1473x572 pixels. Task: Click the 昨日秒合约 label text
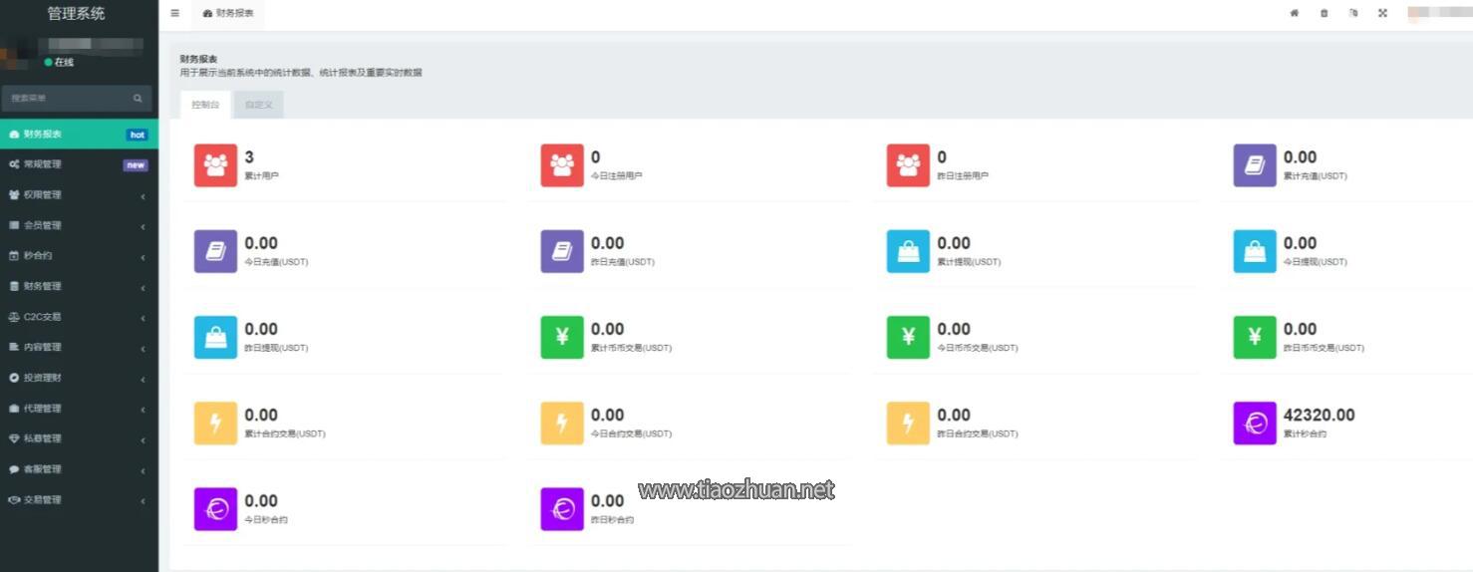tap(612, 520)
